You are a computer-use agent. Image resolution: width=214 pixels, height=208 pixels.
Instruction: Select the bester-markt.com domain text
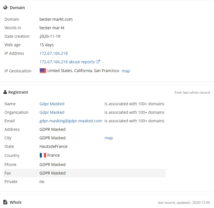[56, 19]
